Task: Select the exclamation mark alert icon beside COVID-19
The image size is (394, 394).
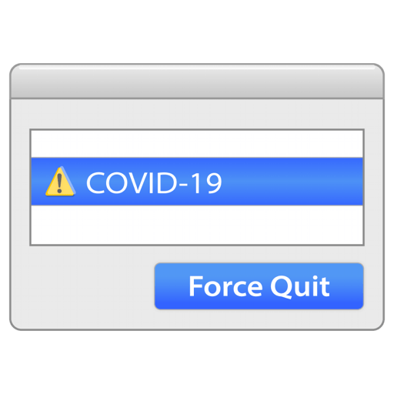Action: pyautogui.click(x=60, y=182)
